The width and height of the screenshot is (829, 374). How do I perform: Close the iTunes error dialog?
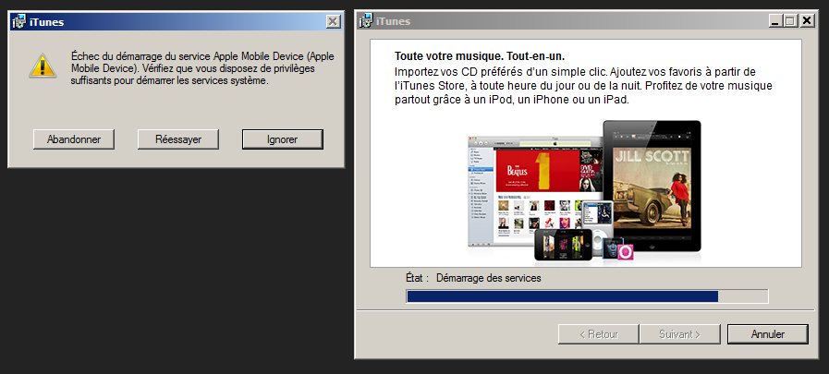click(x=333, y=20)
